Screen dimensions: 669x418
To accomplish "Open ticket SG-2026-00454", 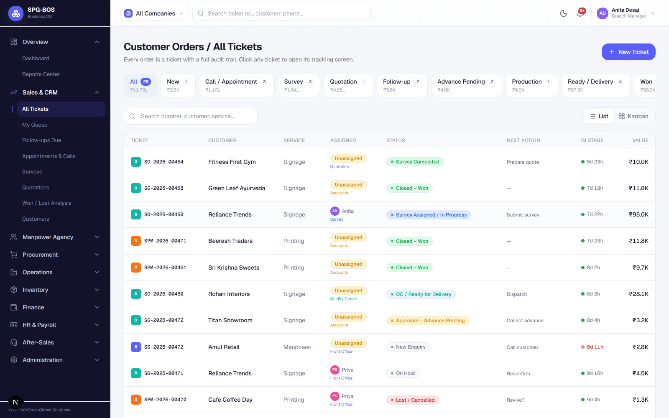I will coord(164,162).
